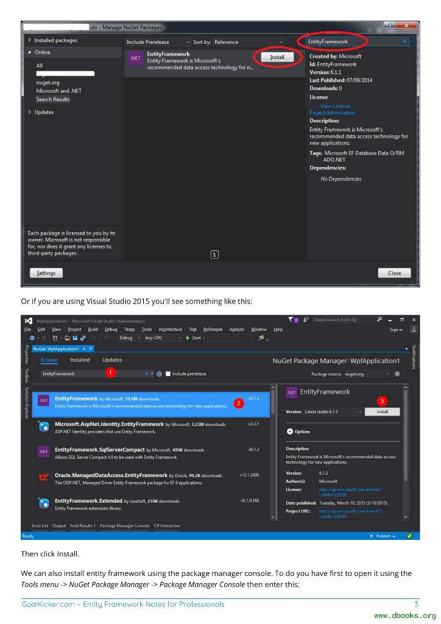441x624 pixels.
Task: Switch to the Installed tab
Action: click(x=80, y=360)
